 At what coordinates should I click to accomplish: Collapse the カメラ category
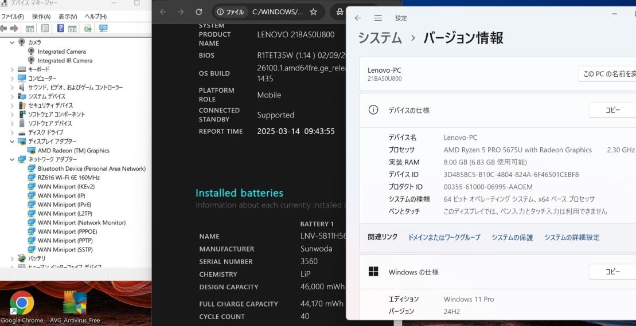click(12, 42)
